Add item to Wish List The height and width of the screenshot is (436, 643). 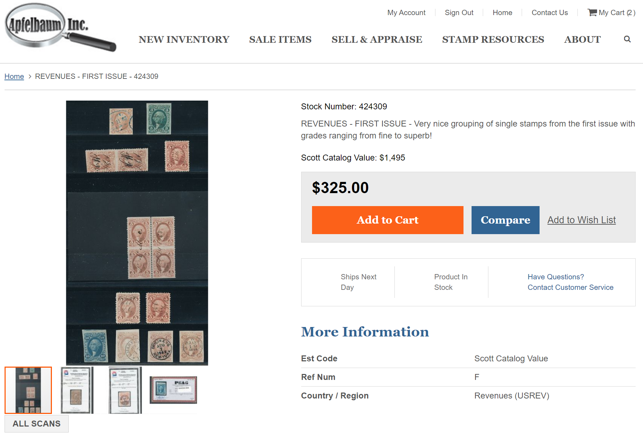click(581, 220)
